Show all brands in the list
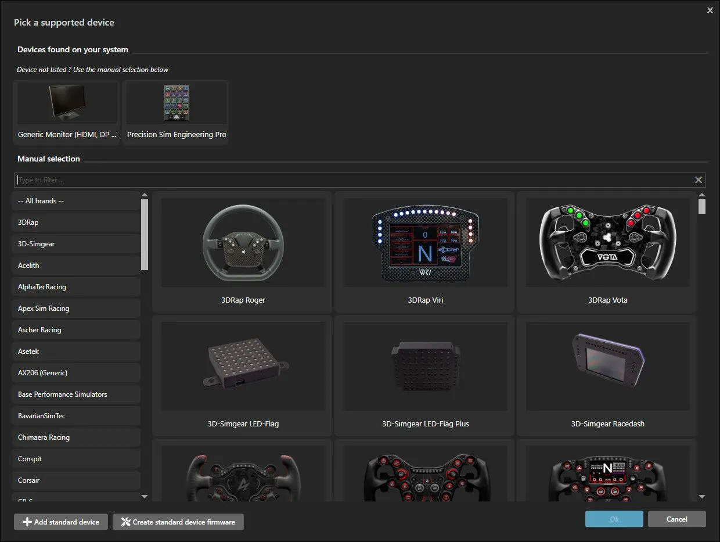Image resolution: width=720 pixels, height=542 pixels. [76, 201]
